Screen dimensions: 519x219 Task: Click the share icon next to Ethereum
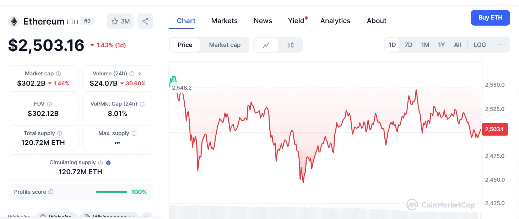click(145, 21)
